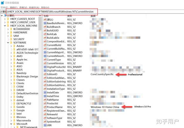Click the CurrentBuild string icon
The height and width of the screenshot is (128, 184).
tap(45, 45)
